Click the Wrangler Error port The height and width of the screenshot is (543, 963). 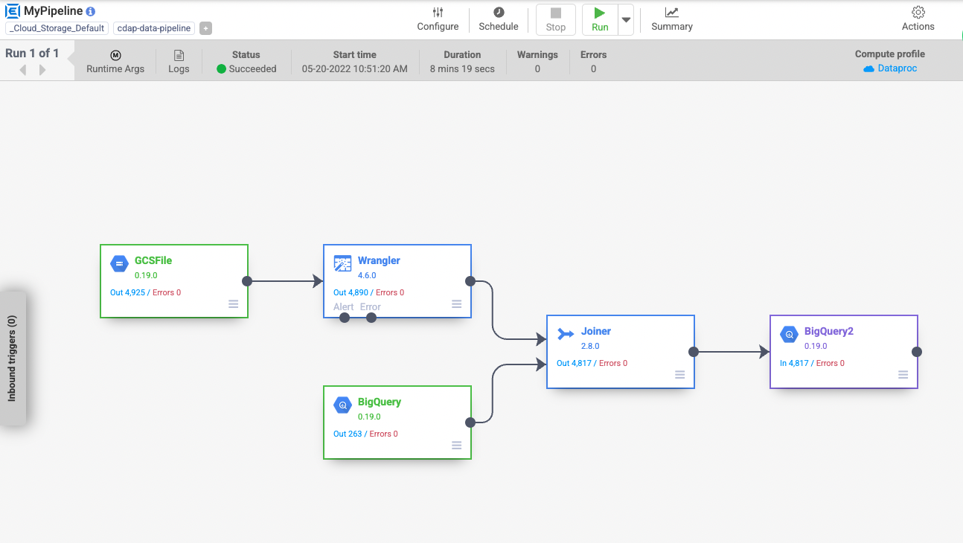point(371,318)
